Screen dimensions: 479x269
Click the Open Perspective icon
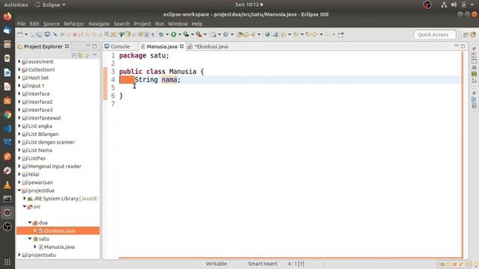point(466,35)
